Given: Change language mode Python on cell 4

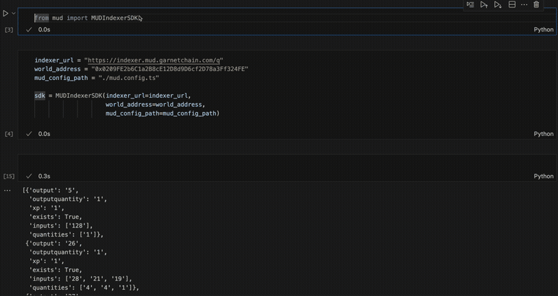Looking at the screenshot, I should (x=544, y=134).
